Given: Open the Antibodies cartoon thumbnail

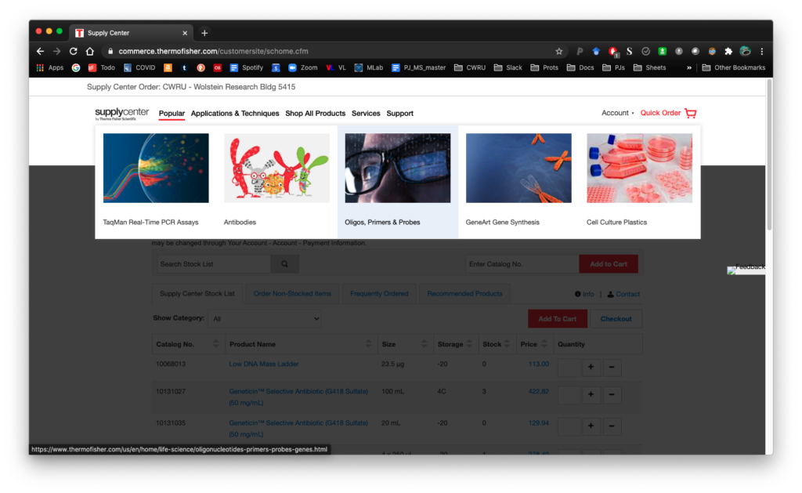Looking at the screenshot, I should (276, 168).
